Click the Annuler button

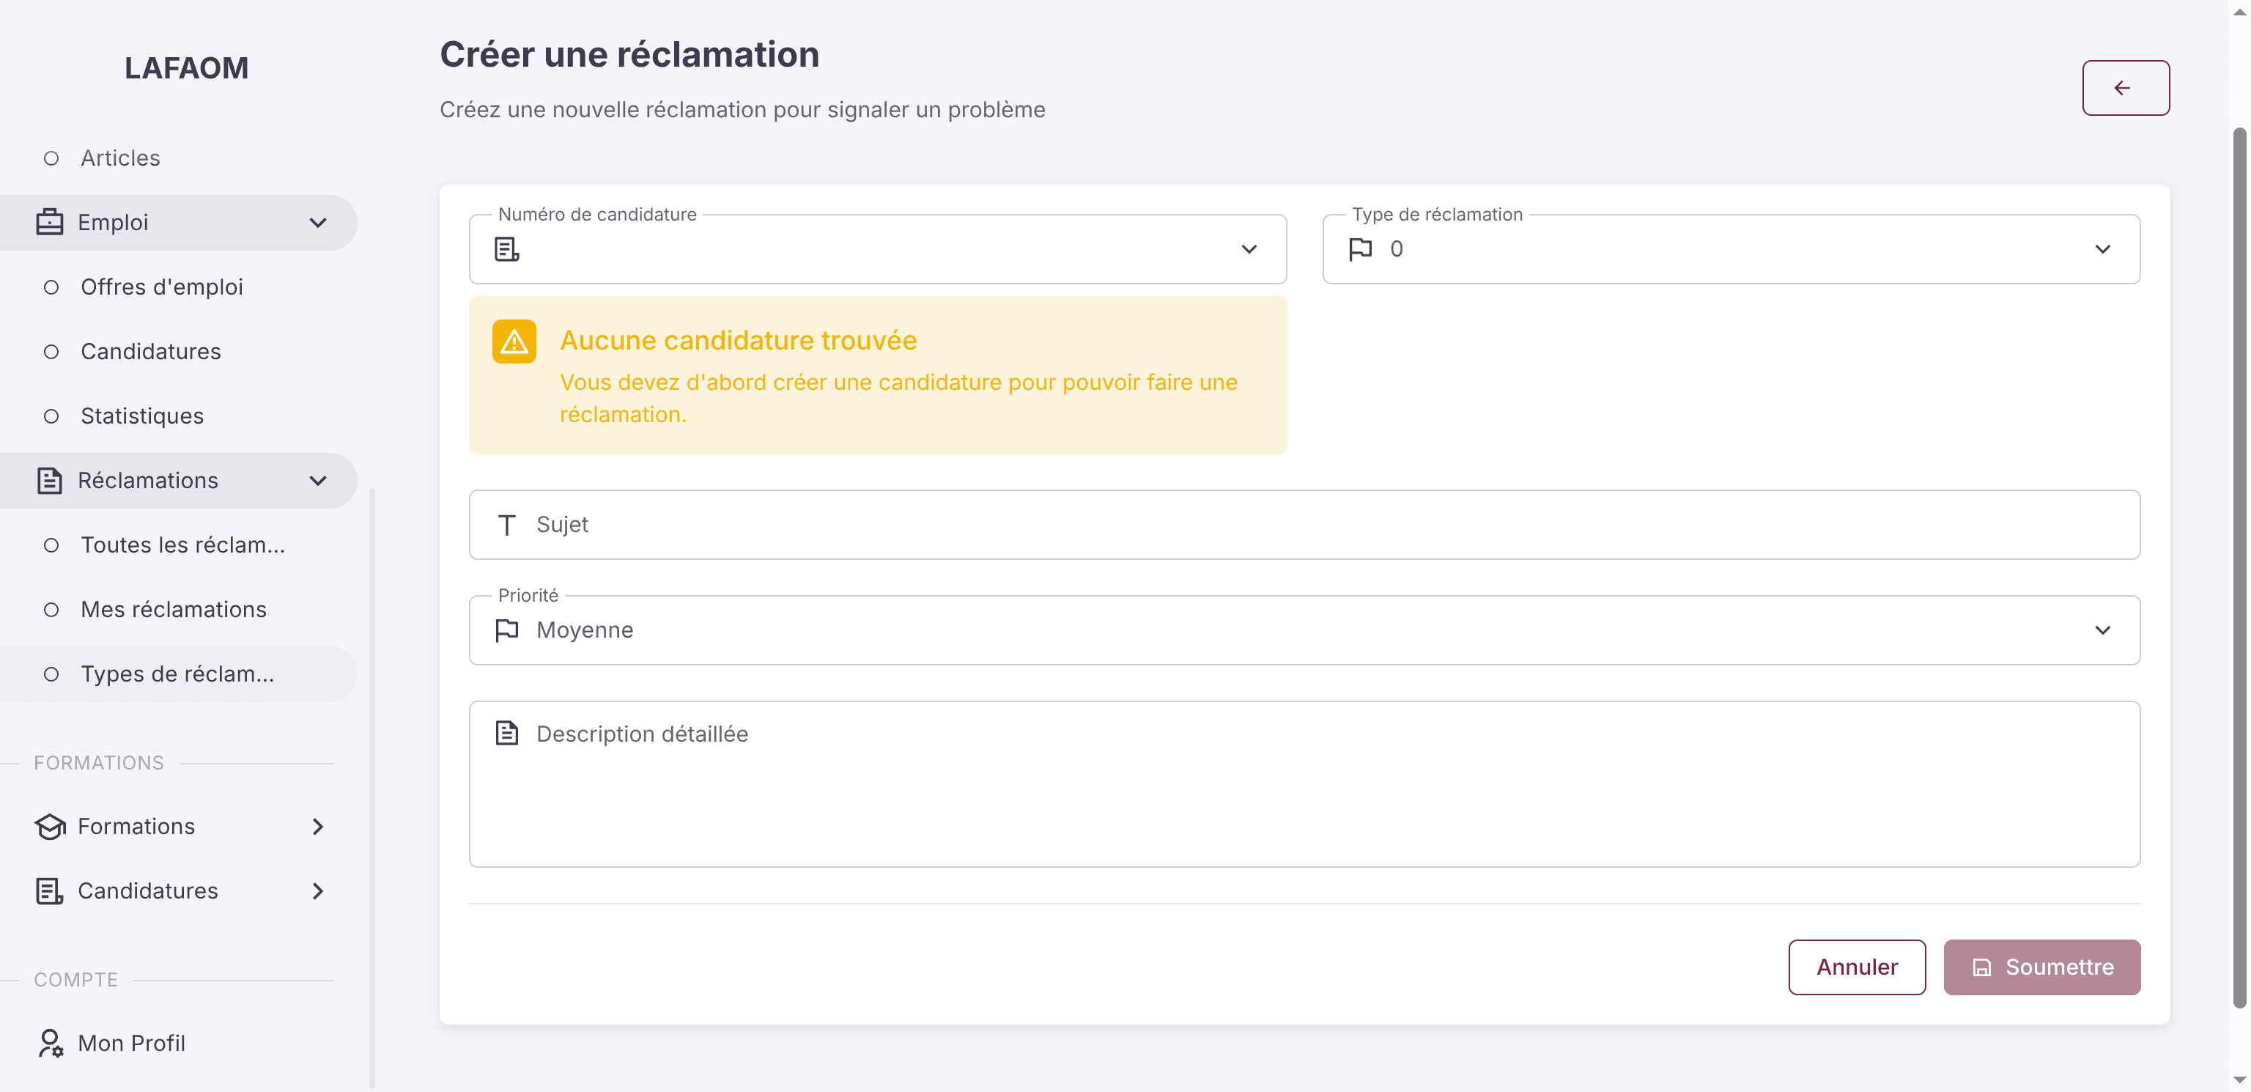(x=1857, y=967)
